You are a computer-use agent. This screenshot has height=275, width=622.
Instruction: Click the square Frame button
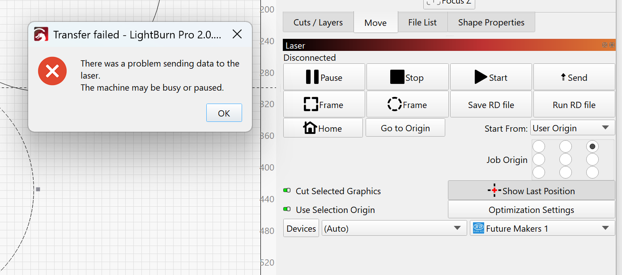point(324,104)
